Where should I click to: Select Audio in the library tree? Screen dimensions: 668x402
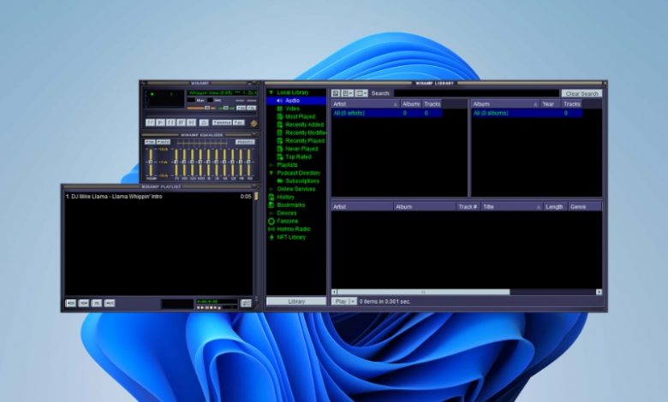point(296,101)
